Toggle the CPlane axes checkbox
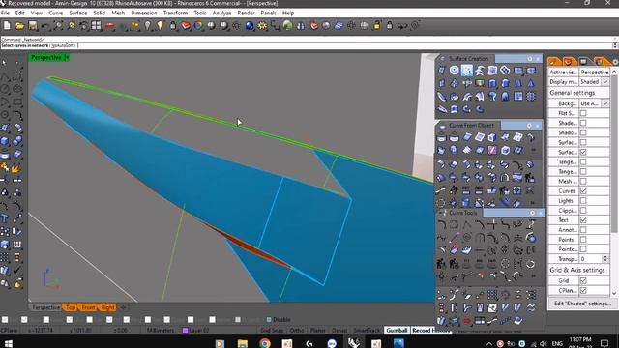This screenshot has height=348, width=619. (x=583, y=290)
